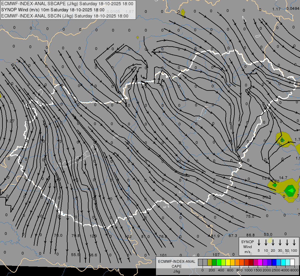
Task: Select the SBCIN layer title line
Action: coord(65,16)
